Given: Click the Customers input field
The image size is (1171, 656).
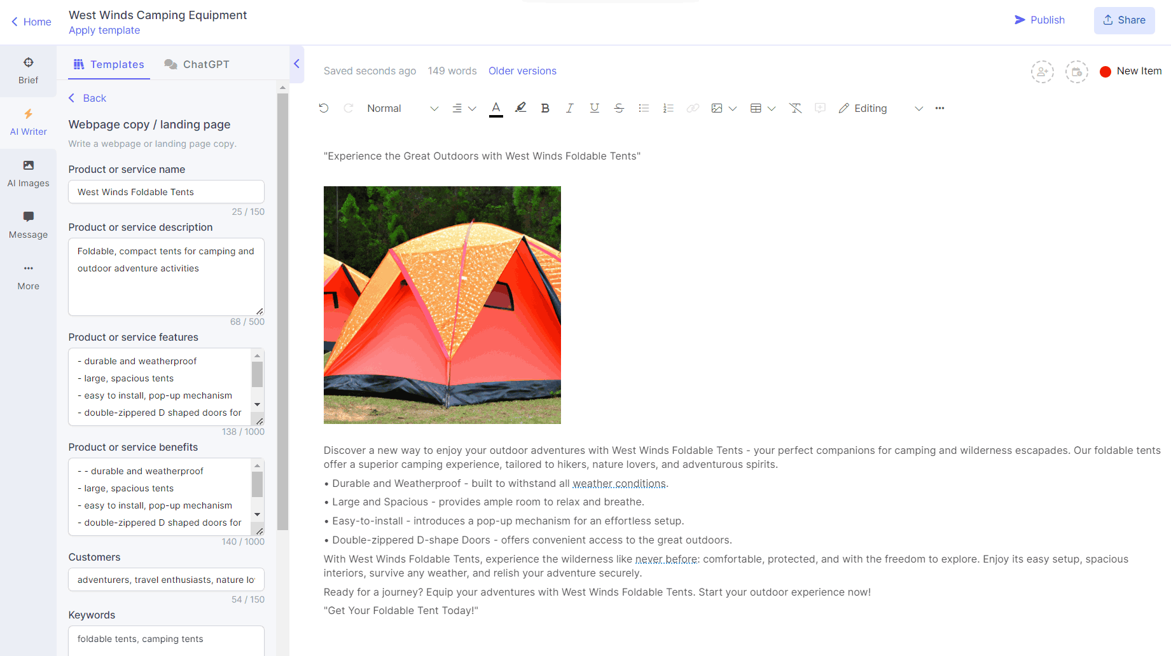Looking at the screenshot, I should 166,580.
